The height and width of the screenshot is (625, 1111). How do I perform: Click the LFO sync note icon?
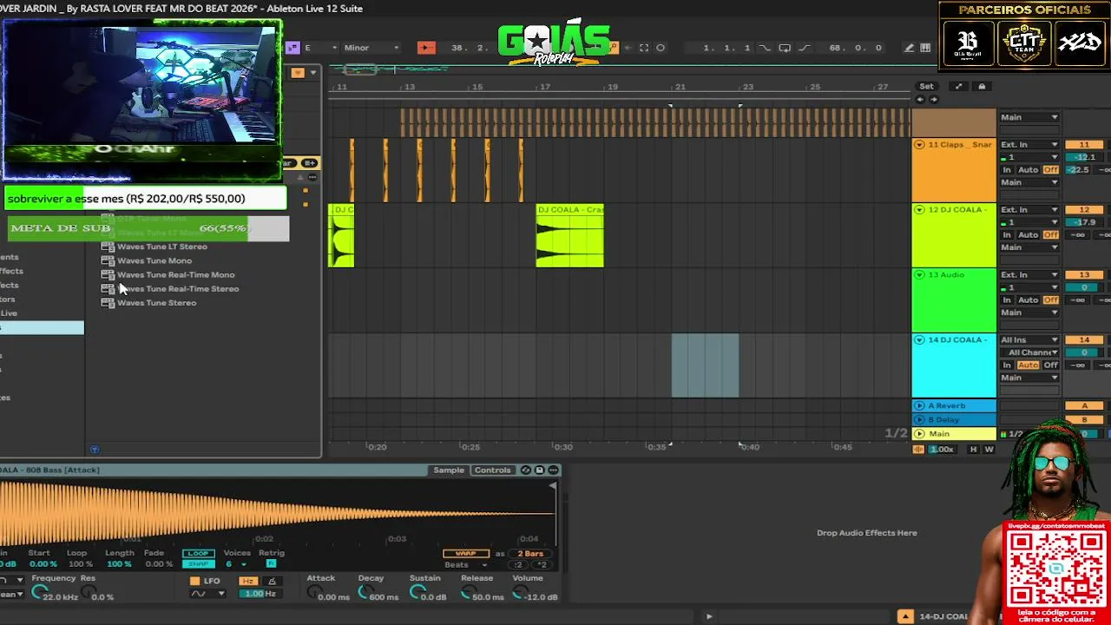tap(272, 581)
